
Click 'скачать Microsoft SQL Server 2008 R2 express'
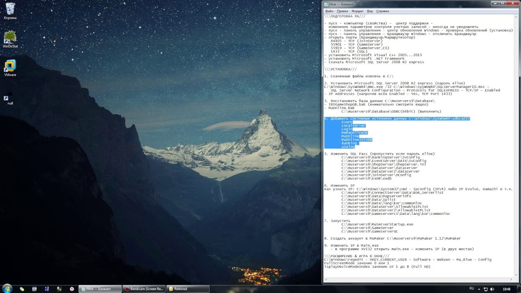(374, 62)
